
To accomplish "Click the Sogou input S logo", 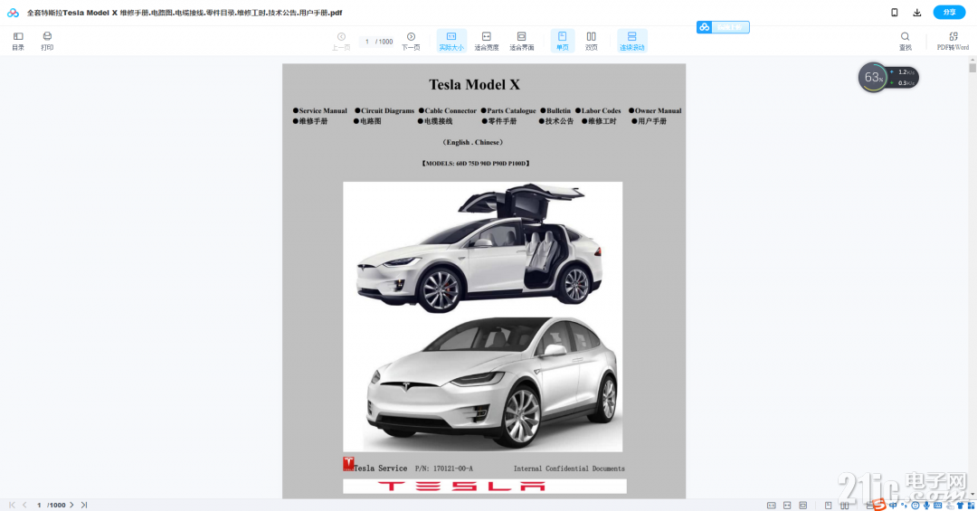I will (x=879, y=504).
